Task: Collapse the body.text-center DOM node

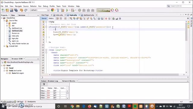Action: pyautogui.click(x=4, y=71)
